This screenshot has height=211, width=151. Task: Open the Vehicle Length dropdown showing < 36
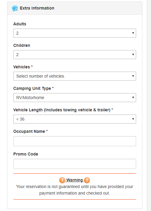pos(75,119)
